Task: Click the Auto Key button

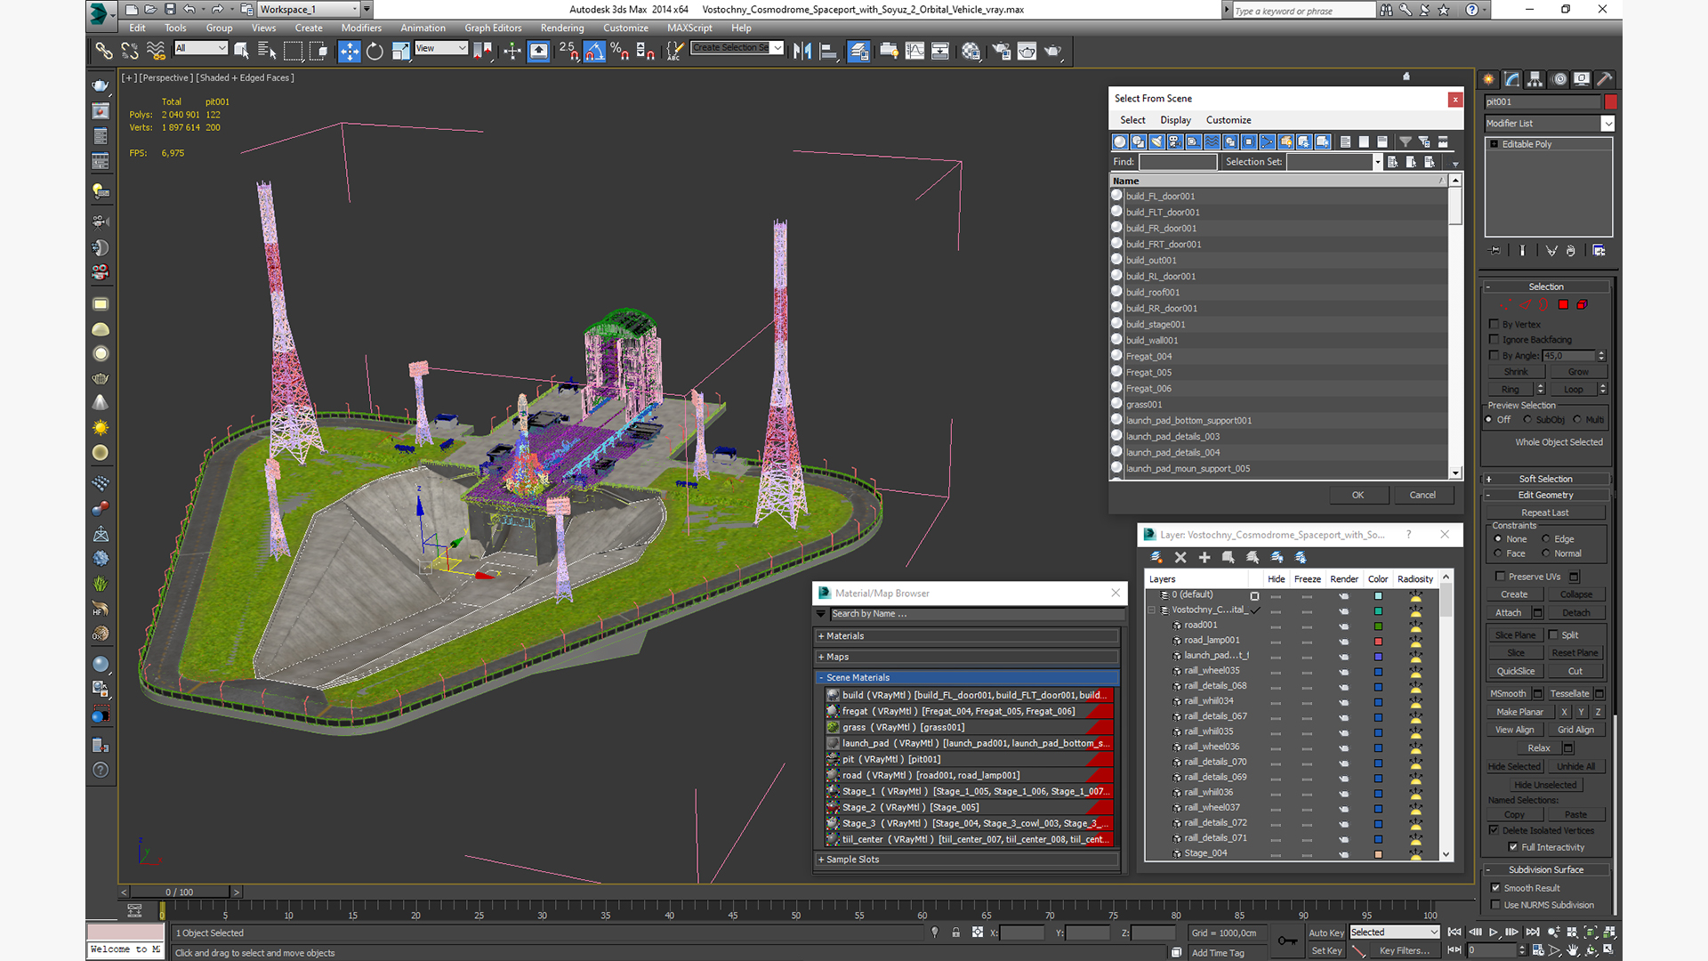Action: tap(1325, 933)
